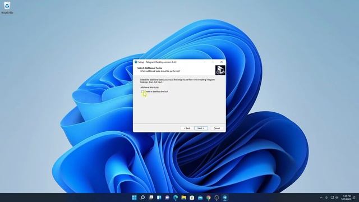Open the clock and date flyout
Image resolution: width=359 pixels, height=202 pixels.
tap(346, 198)
